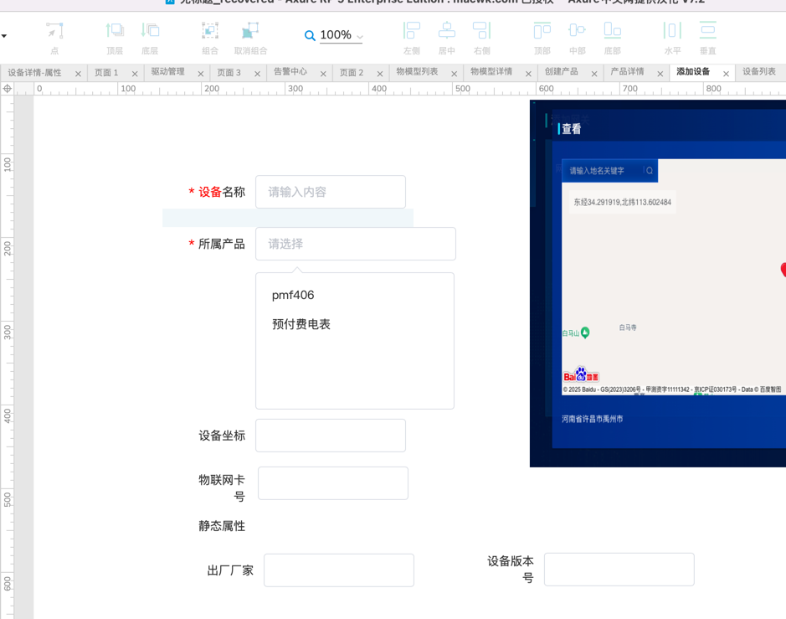This screenshot has width=786, height=619.
Task: Click the Ungroup (取消组合) icon
Action: pos(250,32)
